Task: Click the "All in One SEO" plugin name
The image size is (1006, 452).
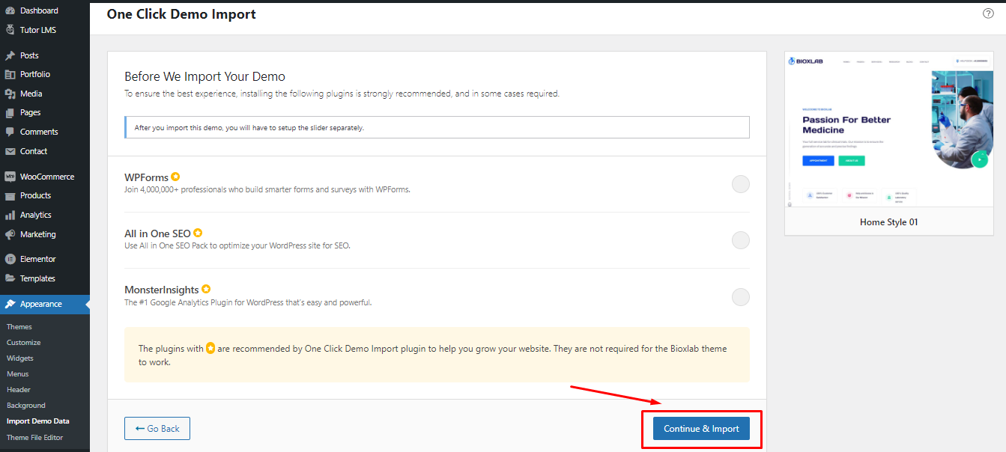Action: tap(157, 233)
